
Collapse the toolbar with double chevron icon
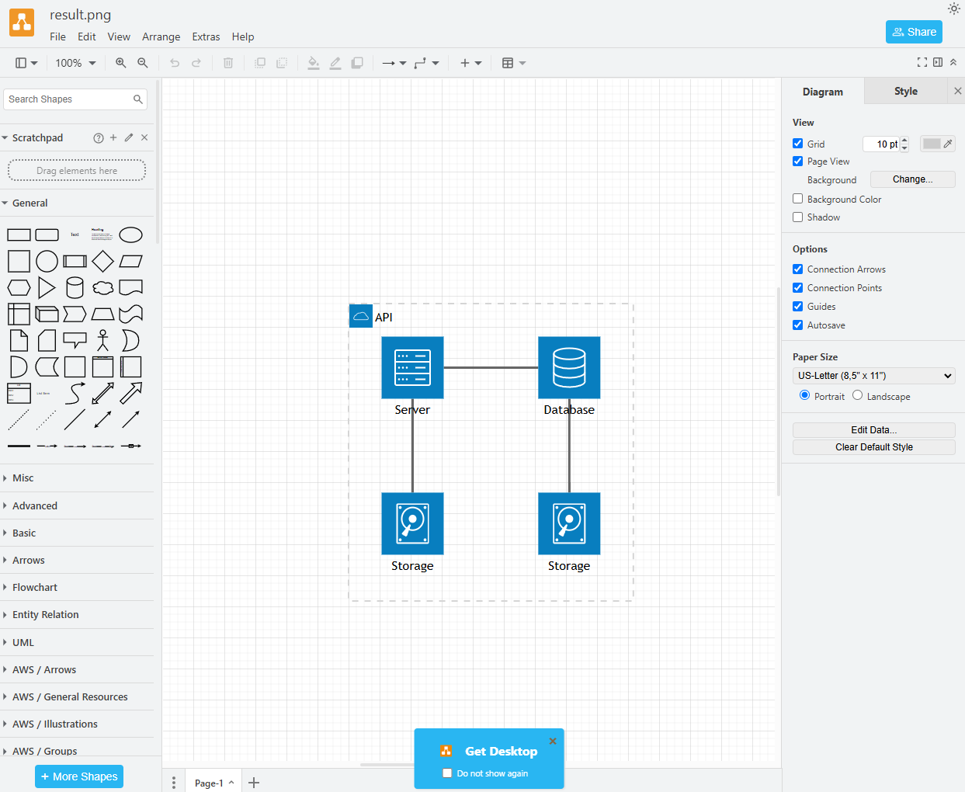(x=953, y=62)
